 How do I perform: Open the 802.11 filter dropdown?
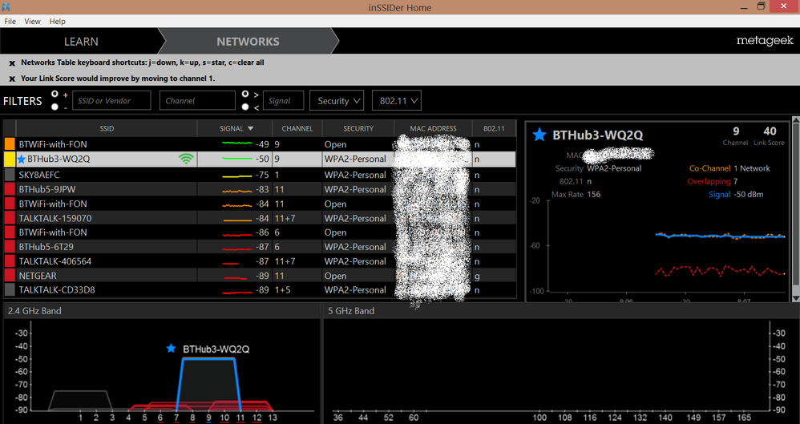[397, 100]
